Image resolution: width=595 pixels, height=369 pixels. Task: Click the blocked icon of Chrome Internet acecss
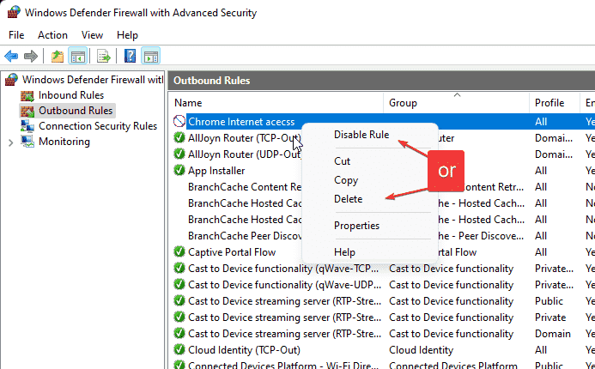tap(179, 121)
